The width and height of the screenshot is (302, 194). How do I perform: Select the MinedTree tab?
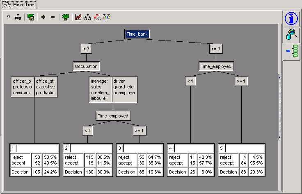click(19, 5)
